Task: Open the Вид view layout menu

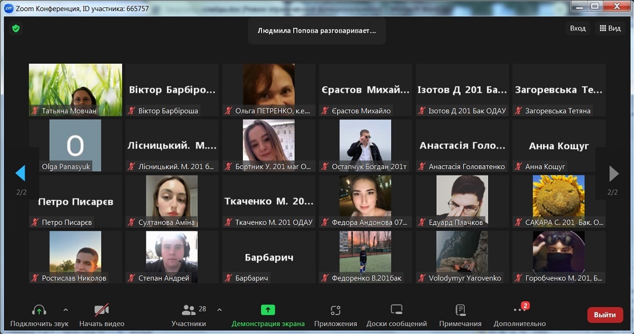Action: pos(609,28)
